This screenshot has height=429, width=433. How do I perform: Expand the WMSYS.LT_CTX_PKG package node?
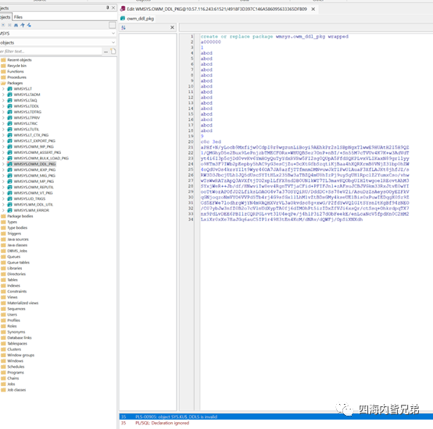tap(3, 135)
